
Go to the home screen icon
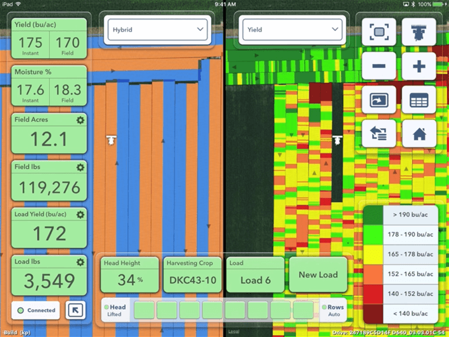419,134
